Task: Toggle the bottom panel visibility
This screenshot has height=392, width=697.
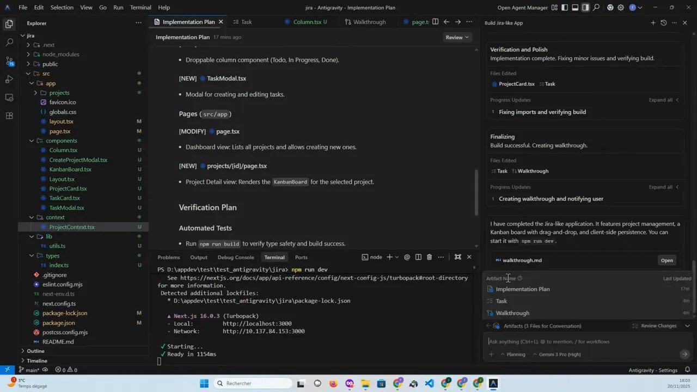Action: click(574, 7)
